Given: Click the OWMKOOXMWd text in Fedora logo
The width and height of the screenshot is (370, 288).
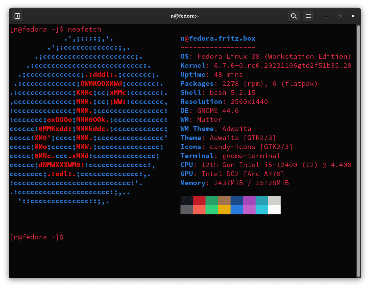Looking at the screenshot, I should pos(101,84).
